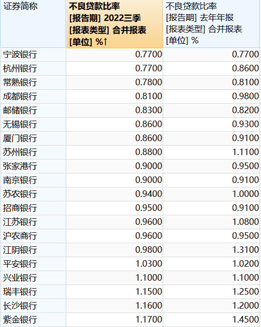
Task: Select the 张家港行 row name
Action: click(x=20, y=166)
